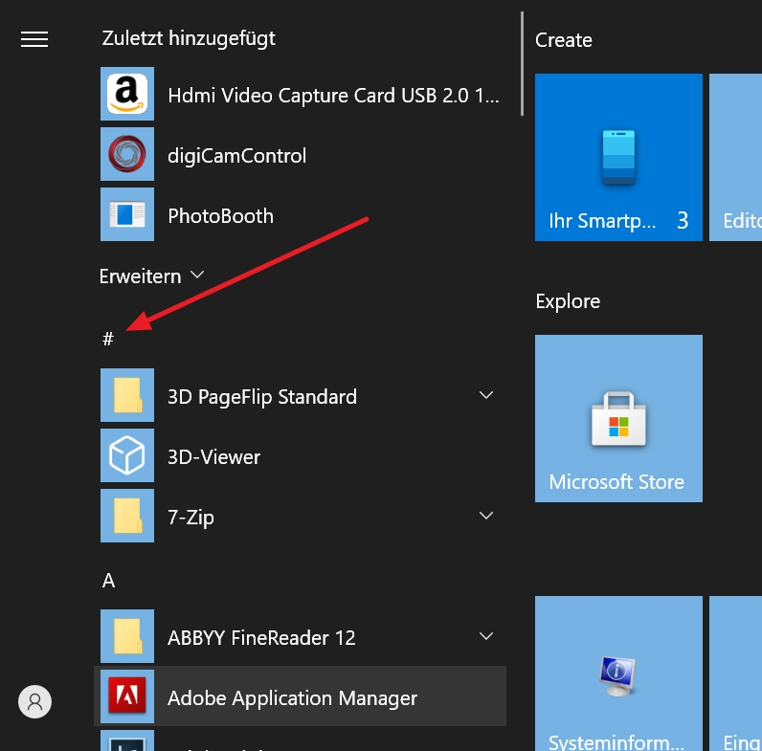The width and height of the screenshot is (762, 751).
Task: Click the Amazon icon for Hdmi Video Capture
Action: coord(127,94)
